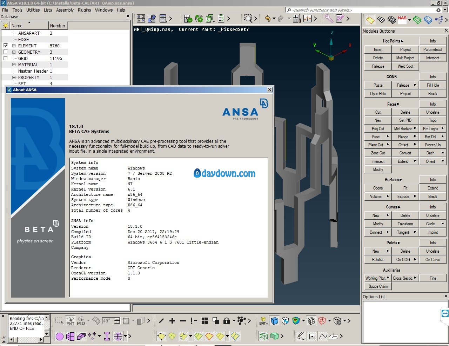Click the red wireframe cube icon
The height and width of the screenshot is (346, 449).
point(322,321)
